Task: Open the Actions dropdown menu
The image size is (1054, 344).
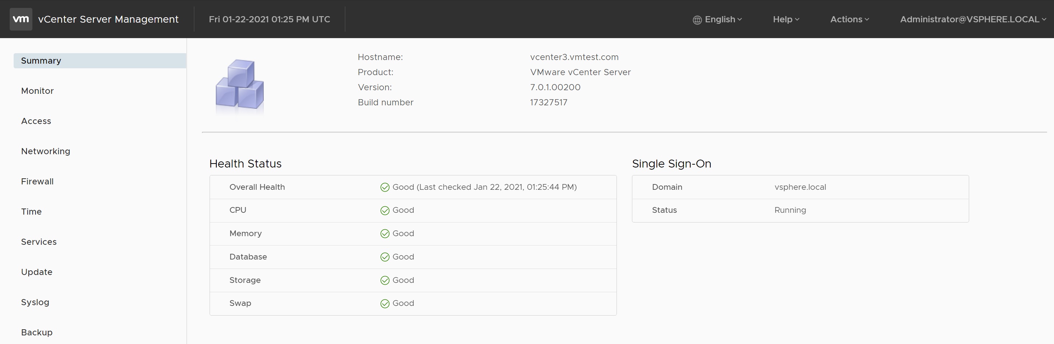Action: [x=849, y=19]
